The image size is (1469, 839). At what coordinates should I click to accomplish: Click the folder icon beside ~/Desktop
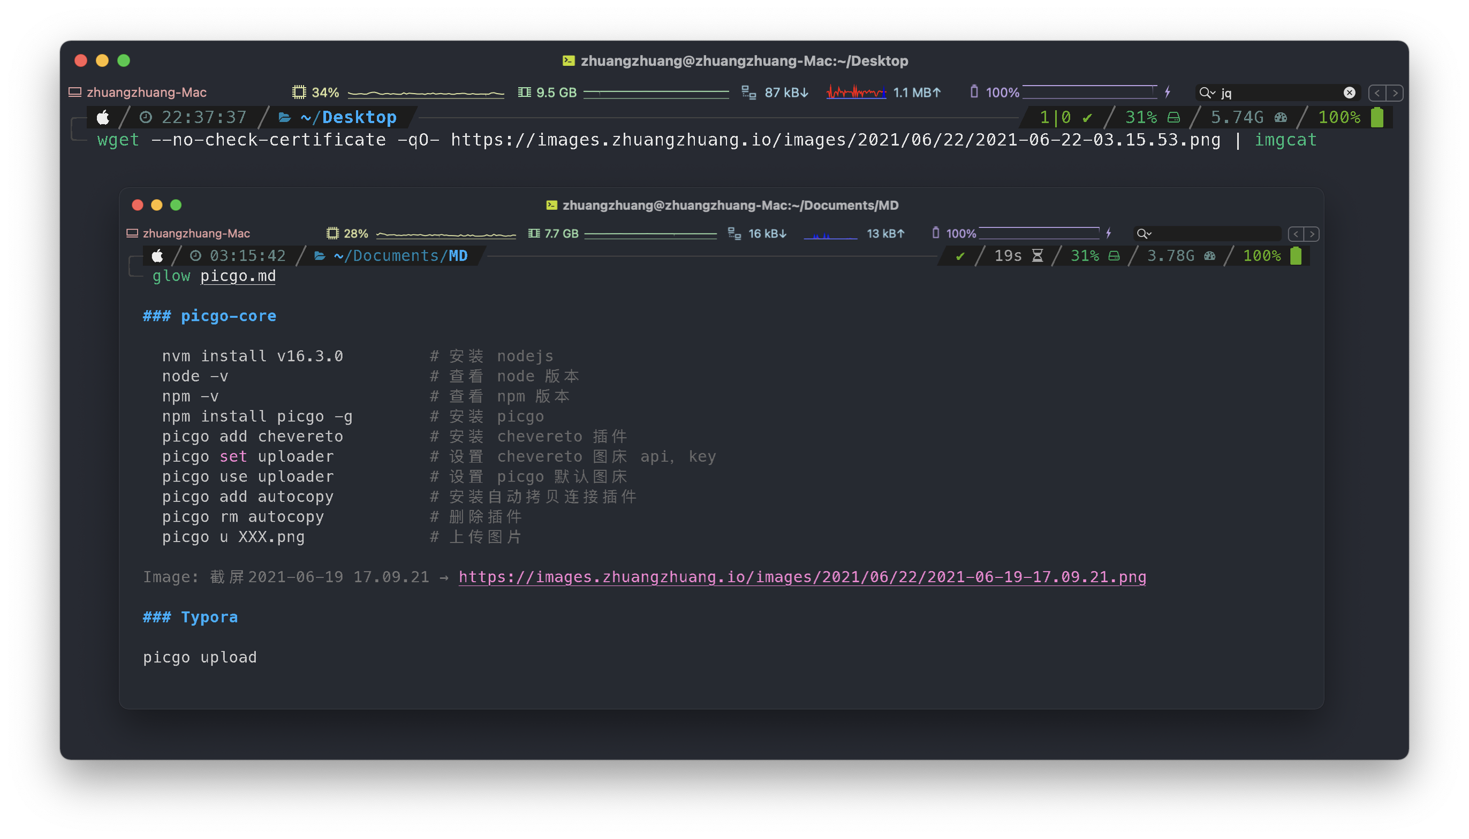(285, 118)
